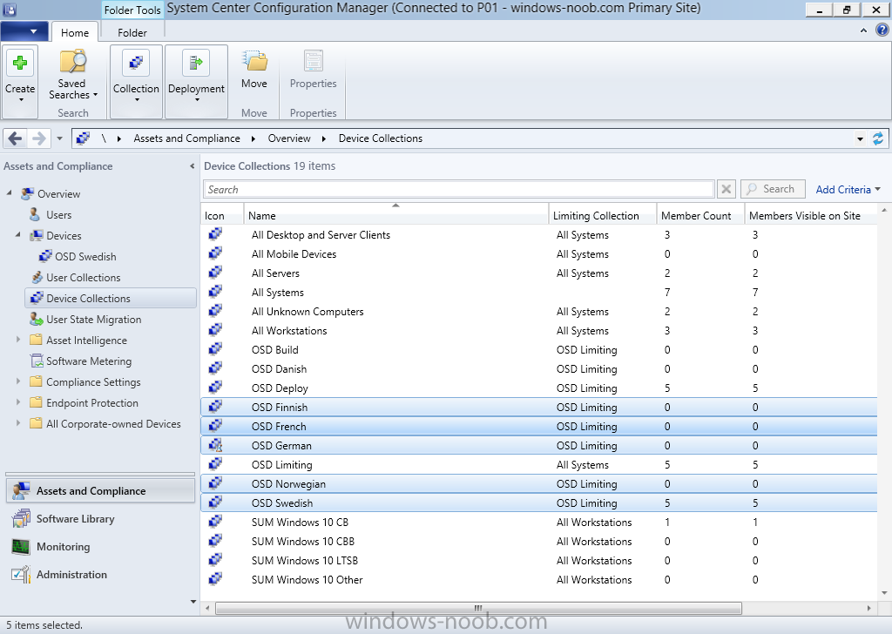Expand Asset Intelligence folder arrow

click(18, 340)
